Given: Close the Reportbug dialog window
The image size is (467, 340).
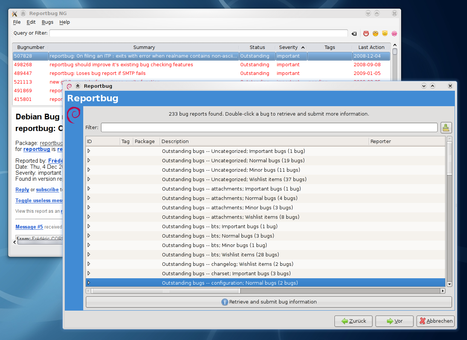Looking at the screenshot, I should (450, 86).
